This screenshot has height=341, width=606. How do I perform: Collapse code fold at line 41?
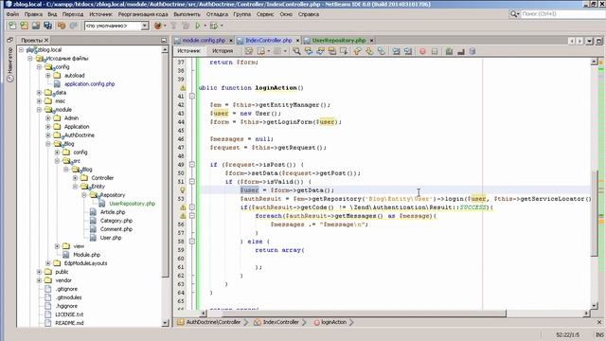192,97
